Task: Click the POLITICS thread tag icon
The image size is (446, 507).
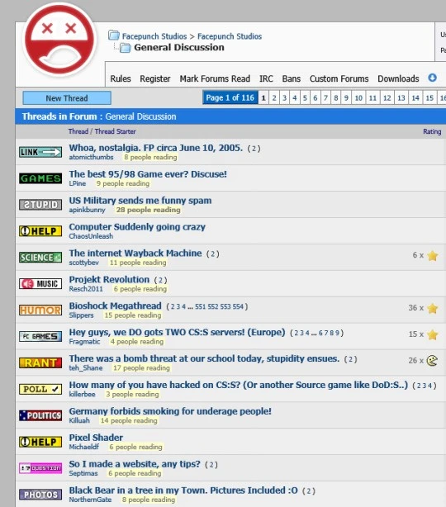Action: (x=40, y=415)
